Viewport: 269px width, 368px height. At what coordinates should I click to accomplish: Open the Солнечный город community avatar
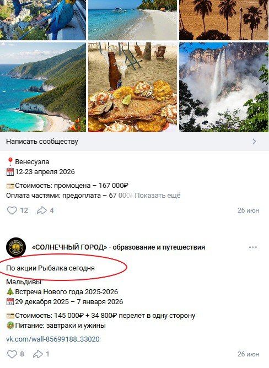pos(16,247)
